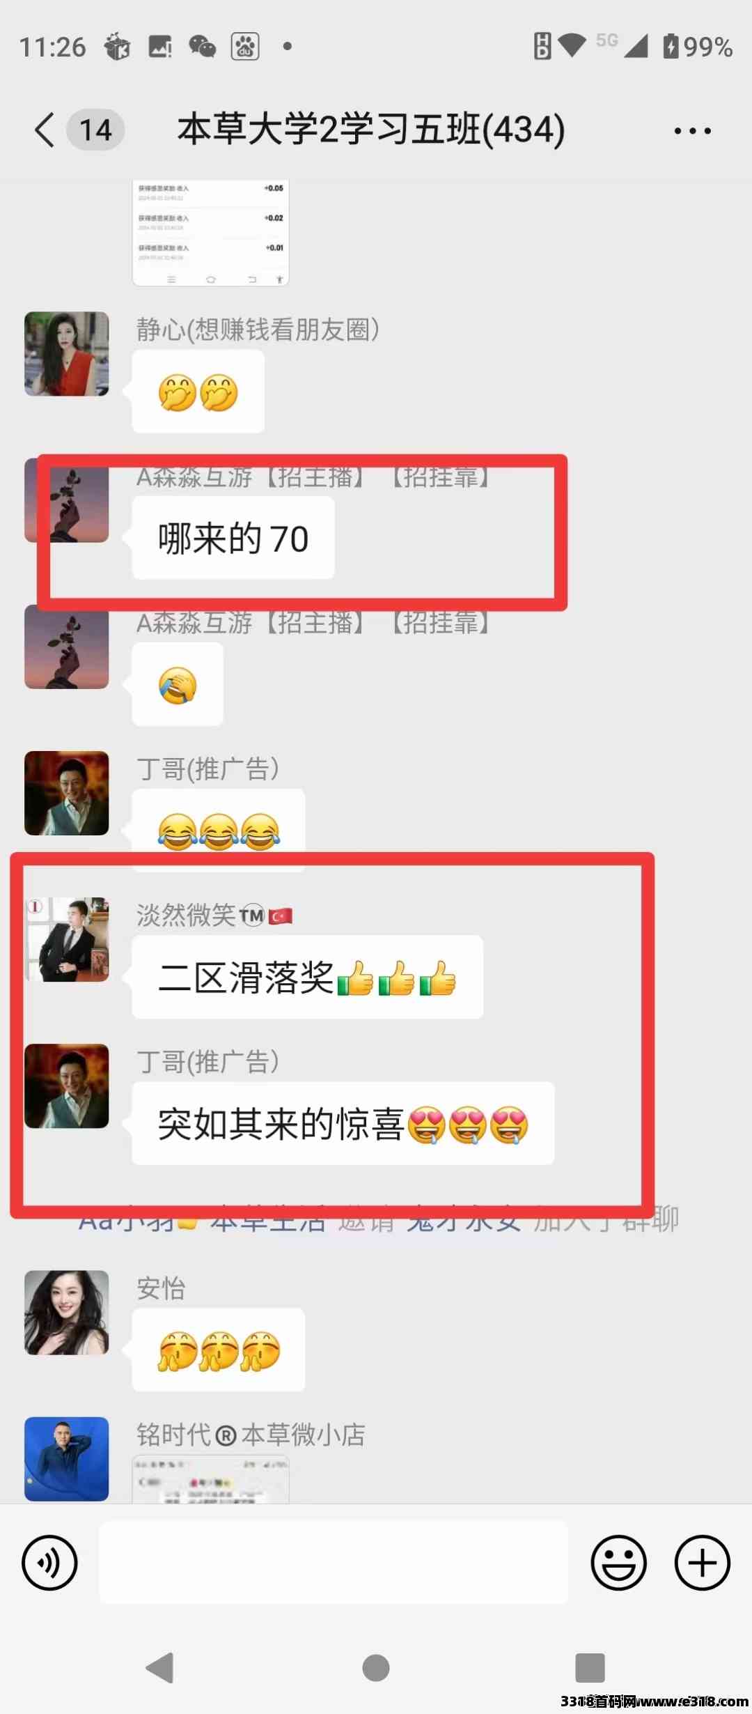Image resolution: width=752 pixels, height=1714 pixels.
Task: Open the three-dot chat options menu
Action: [692, 131]
